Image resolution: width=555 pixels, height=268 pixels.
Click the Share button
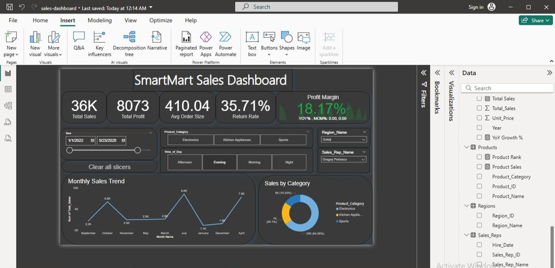pos(535,21)
